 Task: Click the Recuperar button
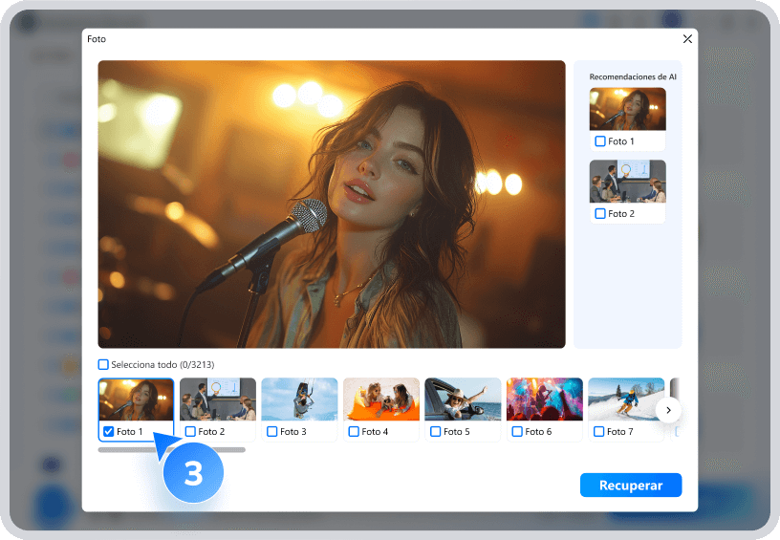click(630, 486)
